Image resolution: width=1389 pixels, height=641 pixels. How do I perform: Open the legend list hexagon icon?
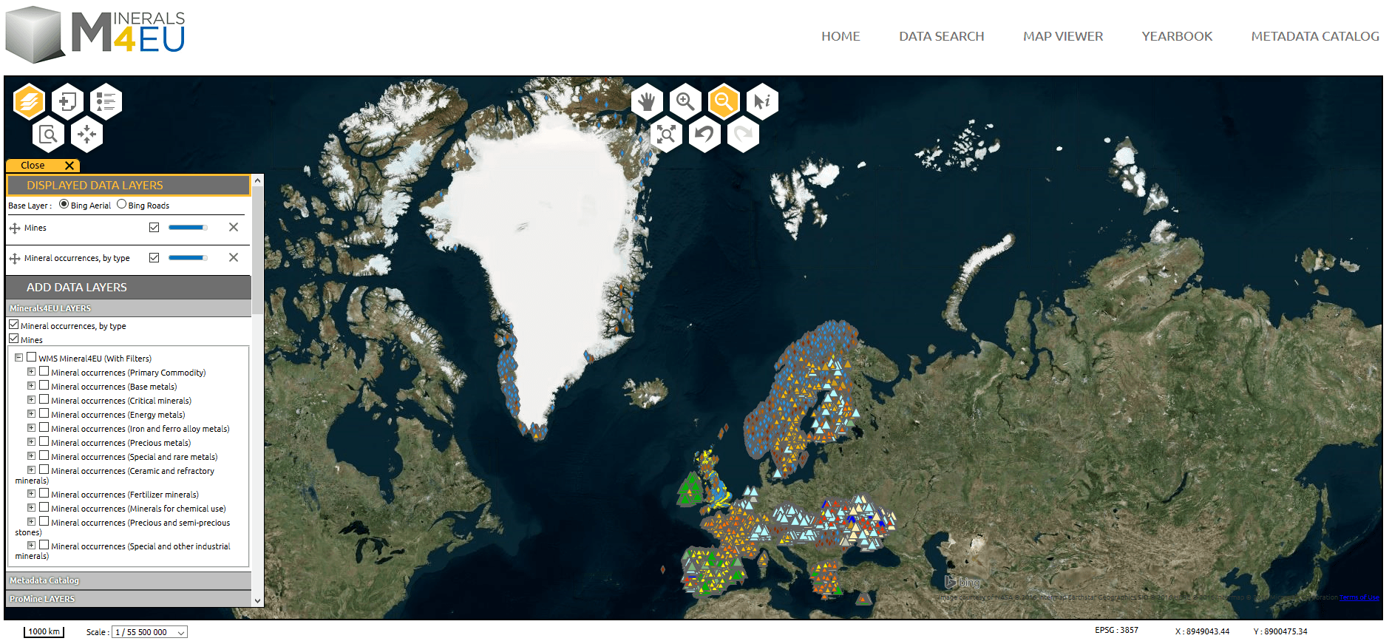[x=106, y=101]
